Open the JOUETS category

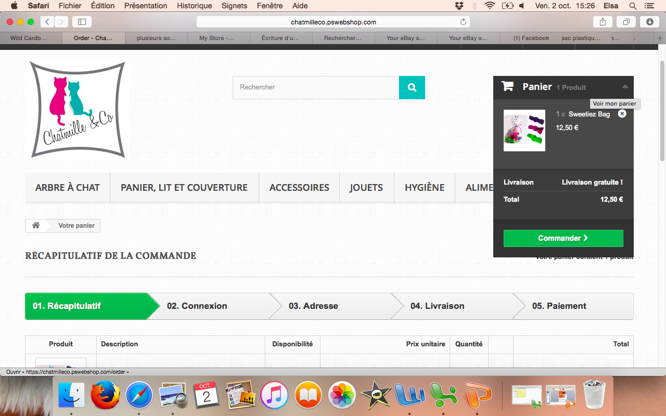tap(366, 188)
